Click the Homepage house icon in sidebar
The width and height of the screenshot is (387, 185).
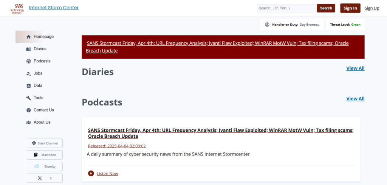(x=29, y=37)
